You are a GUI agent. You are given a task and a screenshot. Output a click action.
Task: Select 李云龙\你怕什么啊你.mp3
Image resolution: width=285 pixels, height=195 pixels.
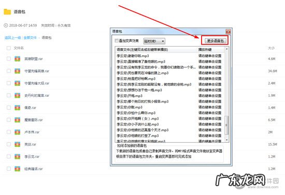(x=136, y=113)
